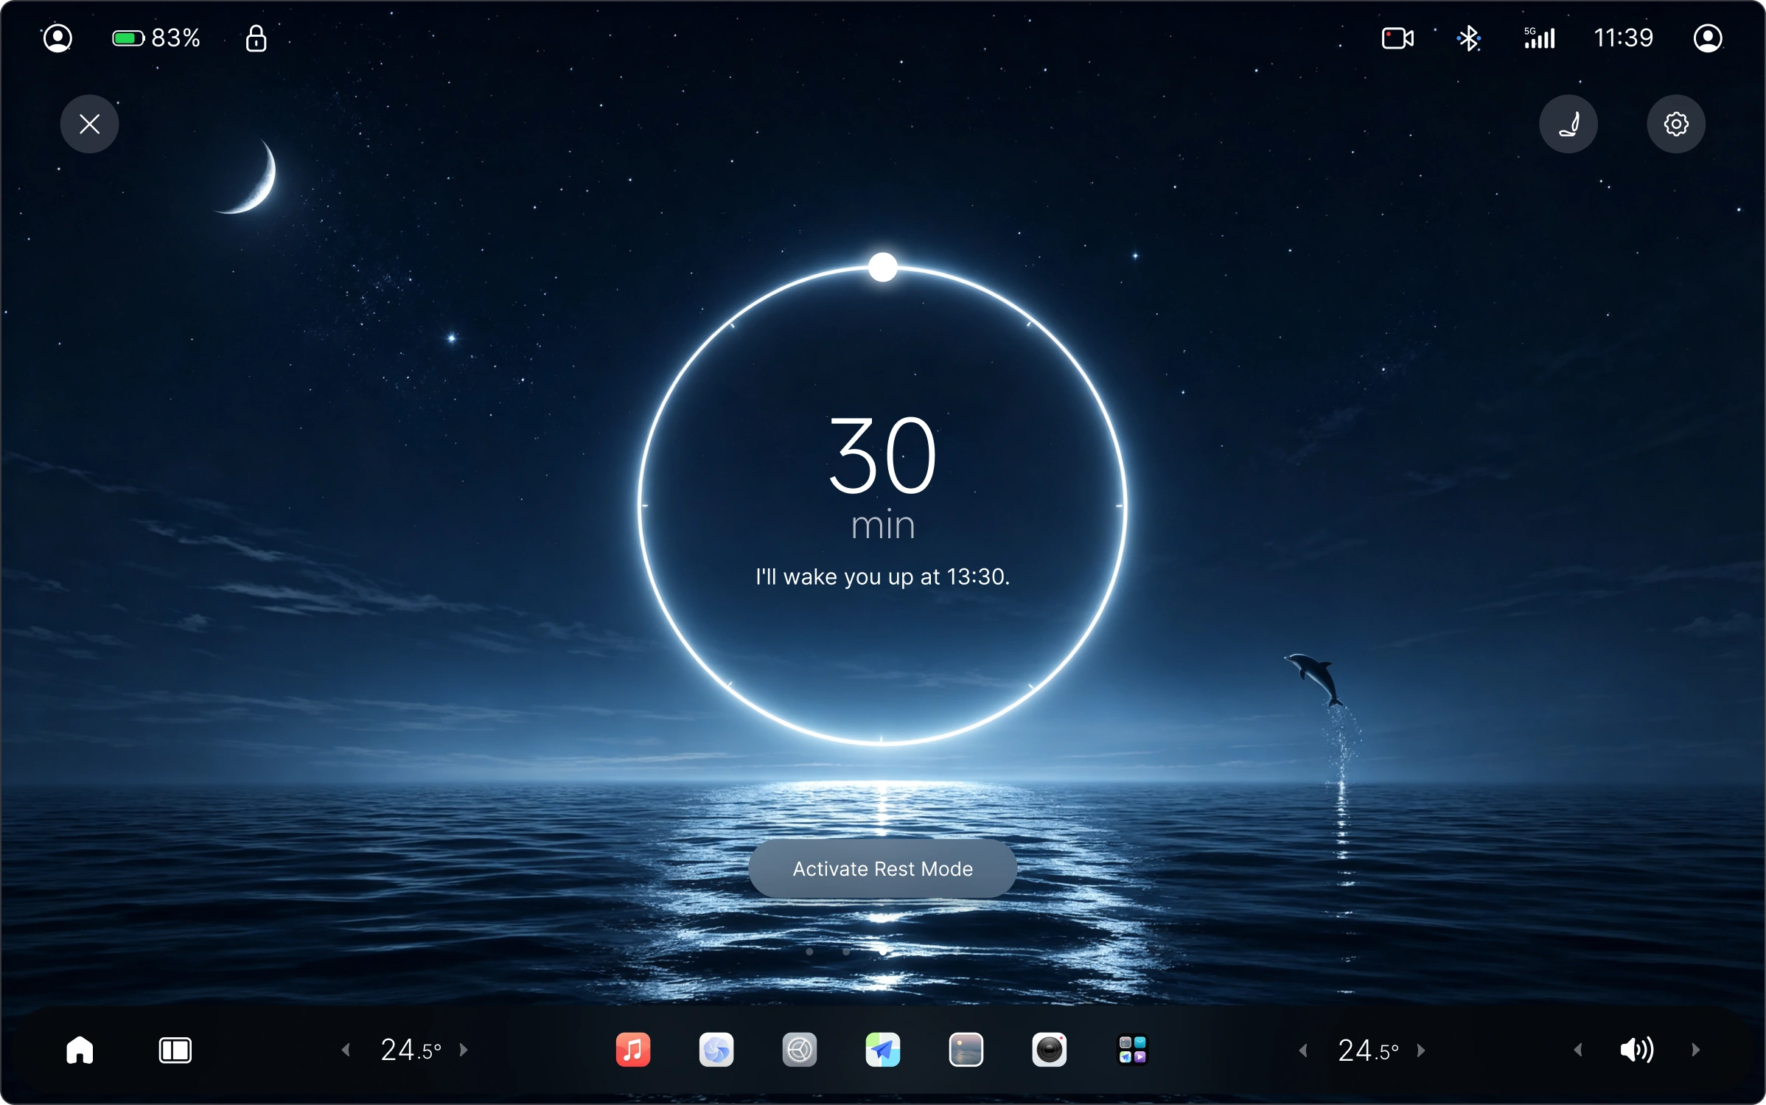
Task: Tap the left 24.5° temperature value
Action: [x=411, y=1050]
